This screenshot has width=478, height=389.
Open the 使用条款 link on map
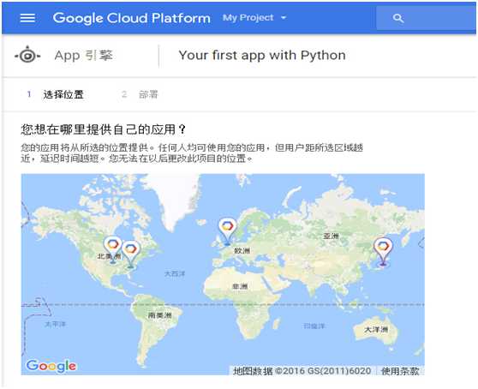coord(400,371)
